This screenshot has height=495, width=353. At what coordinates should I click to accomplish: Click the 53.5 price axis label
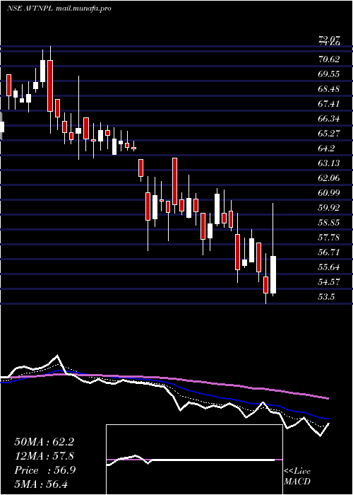click(326, 296)
